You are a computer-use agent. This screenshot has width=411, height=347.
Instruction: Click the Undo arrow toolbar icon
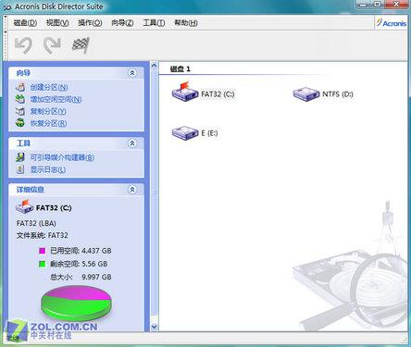tap(24, 45)
